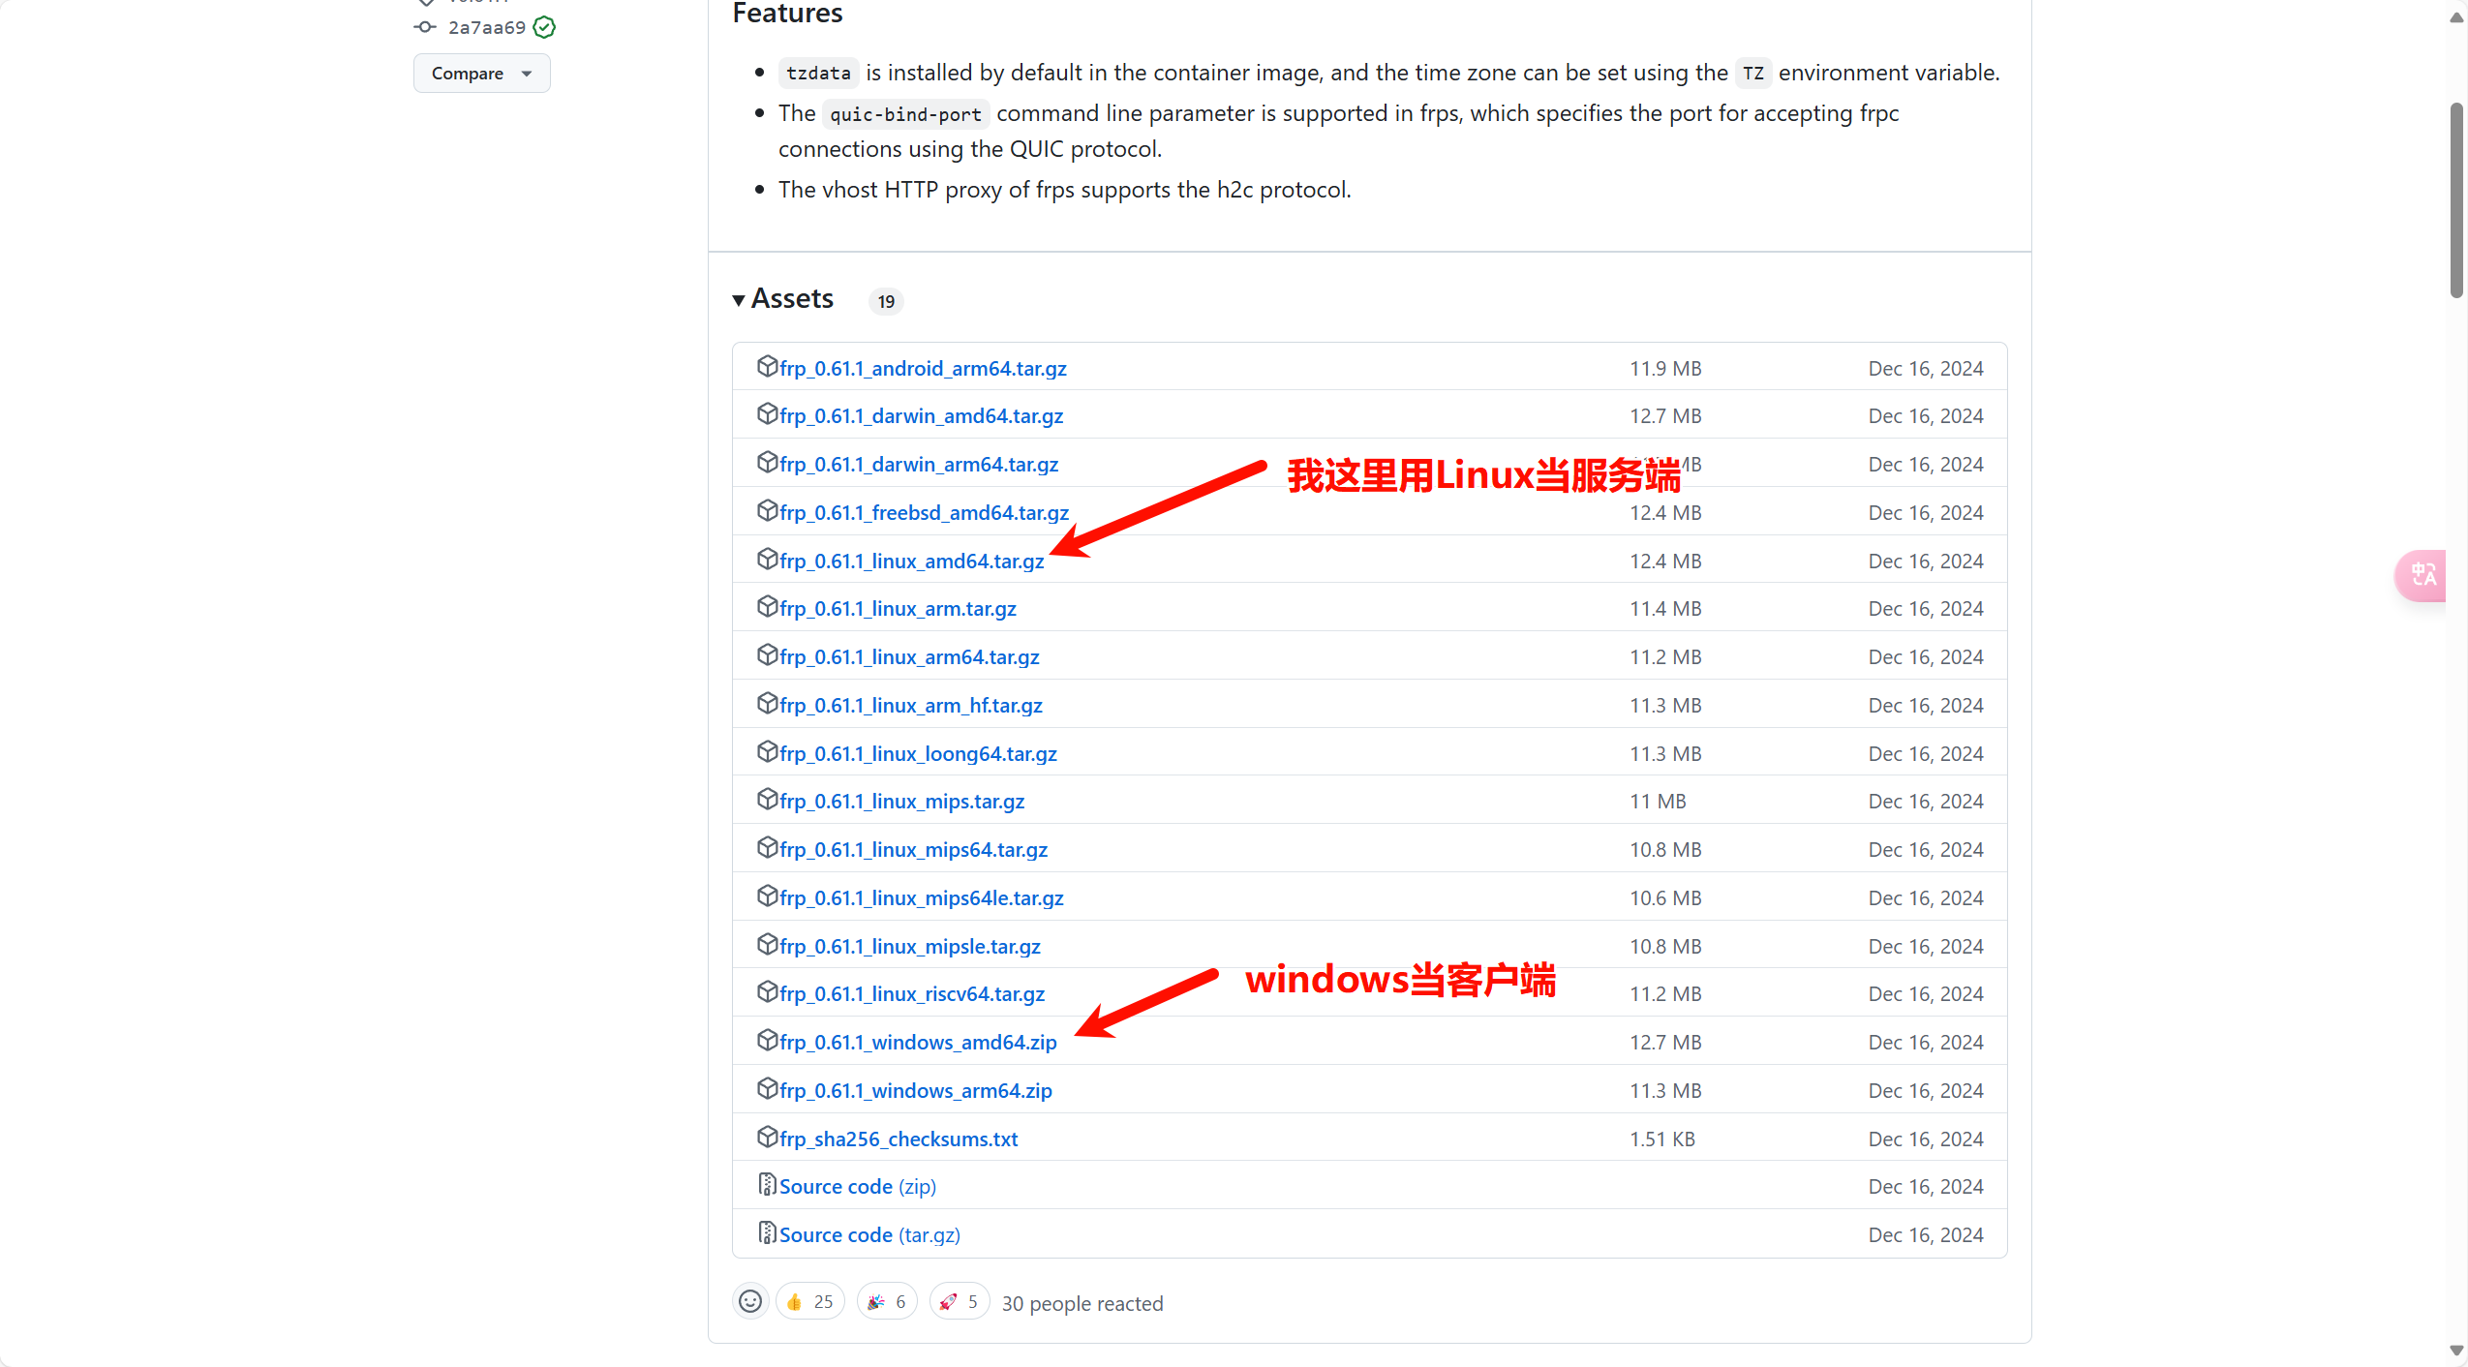Download frp_0.61.1_linux_arm.tar.gz
Image resolution: width=2468 pixels, height=1367 pixels.
[x=898, y=608]
